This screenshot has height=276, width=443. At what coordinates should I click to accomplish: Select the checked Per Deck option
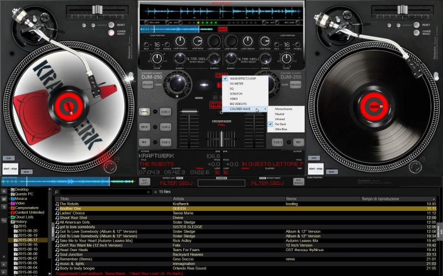(280, 124)
